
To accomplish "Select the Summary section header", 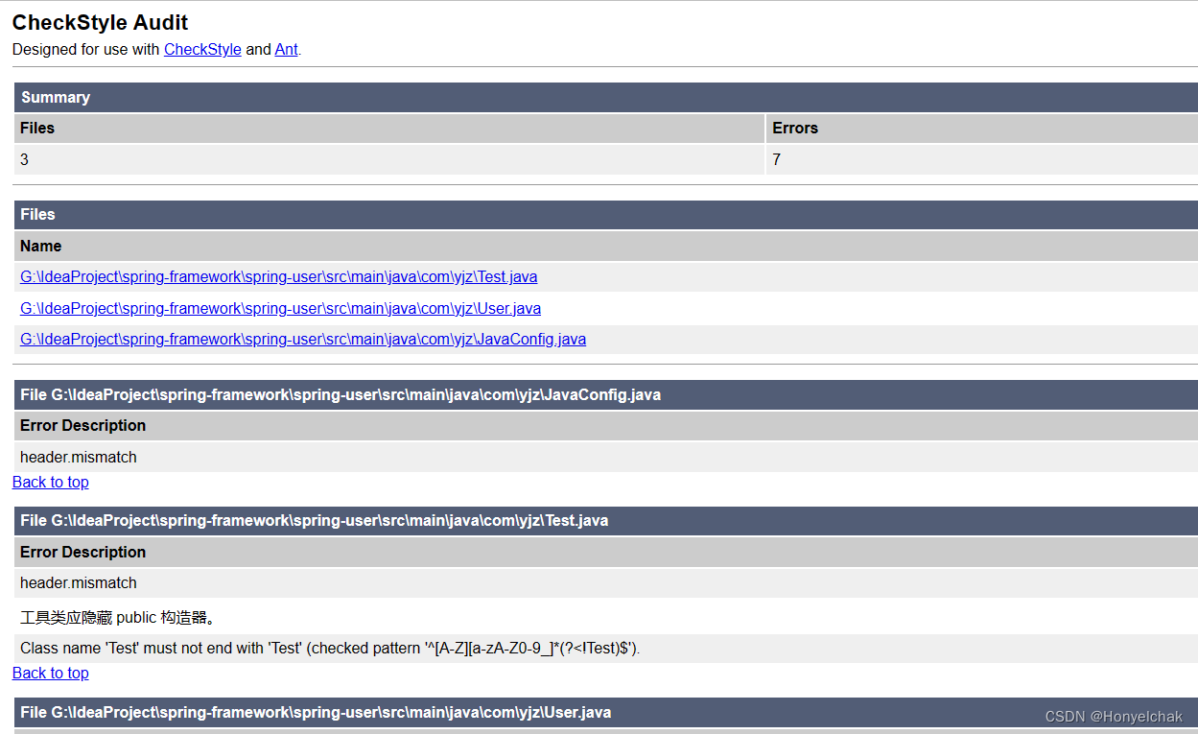I will [56, 97].
